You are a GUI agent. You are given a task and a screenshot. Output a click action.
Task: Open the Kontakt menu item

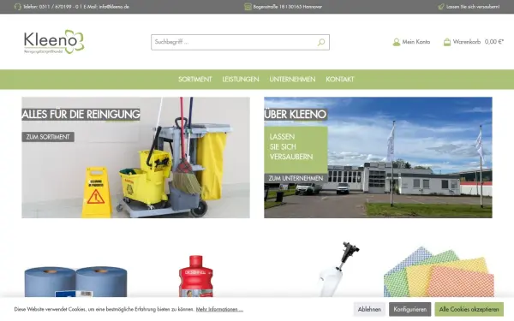point(340,80)
